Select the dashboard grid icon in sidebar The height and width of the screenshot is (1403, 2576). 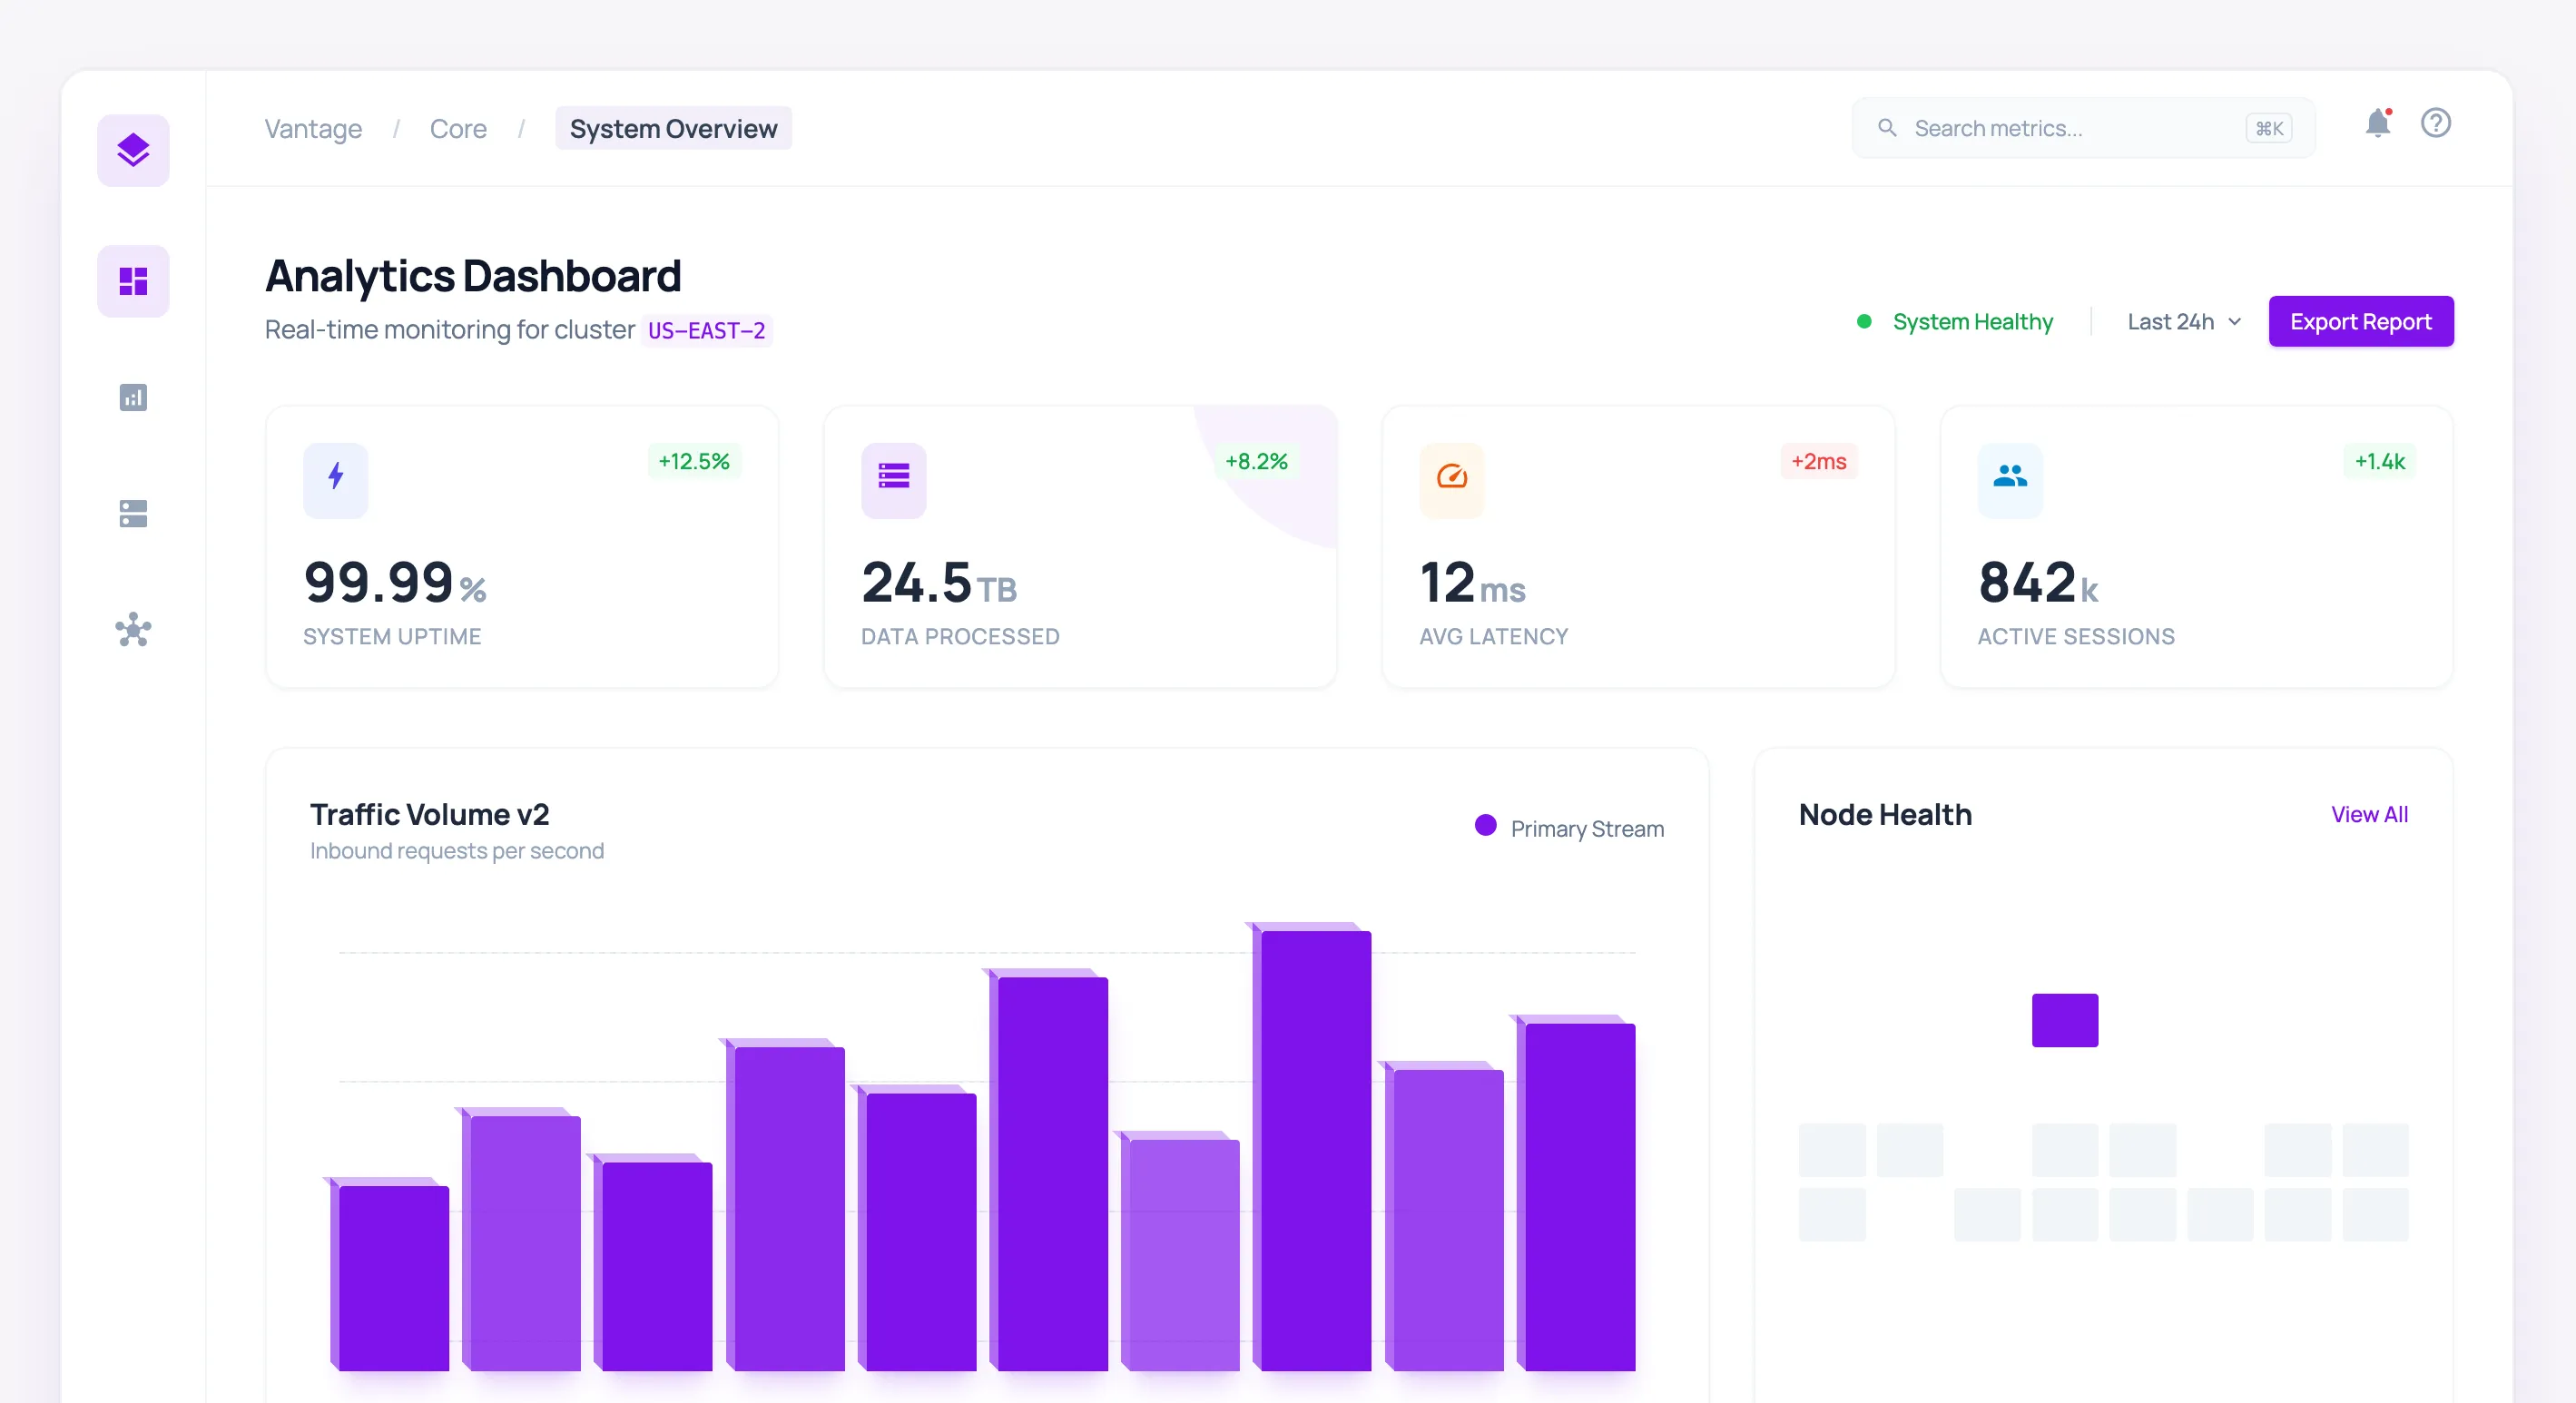[x=133, y=281]
